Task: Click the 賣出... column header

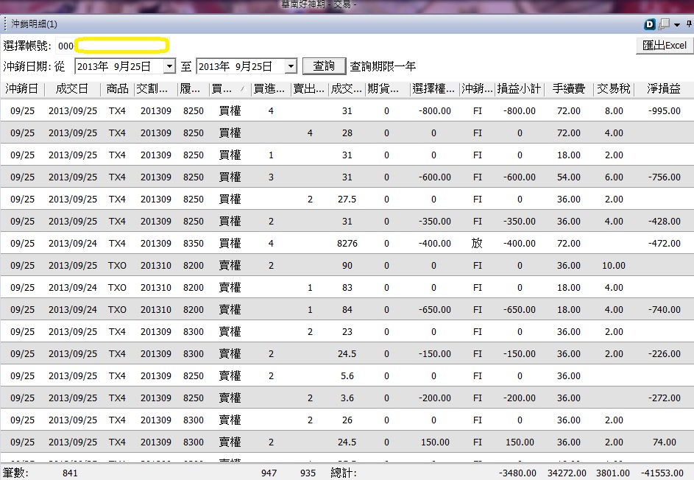Action: pos(309,88)
